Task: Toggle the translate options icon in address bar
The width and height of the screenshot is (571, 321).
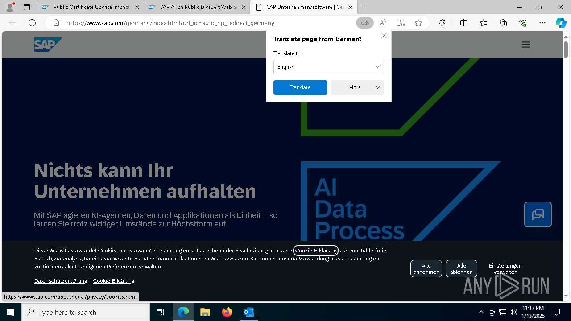Action: (365, 23)
